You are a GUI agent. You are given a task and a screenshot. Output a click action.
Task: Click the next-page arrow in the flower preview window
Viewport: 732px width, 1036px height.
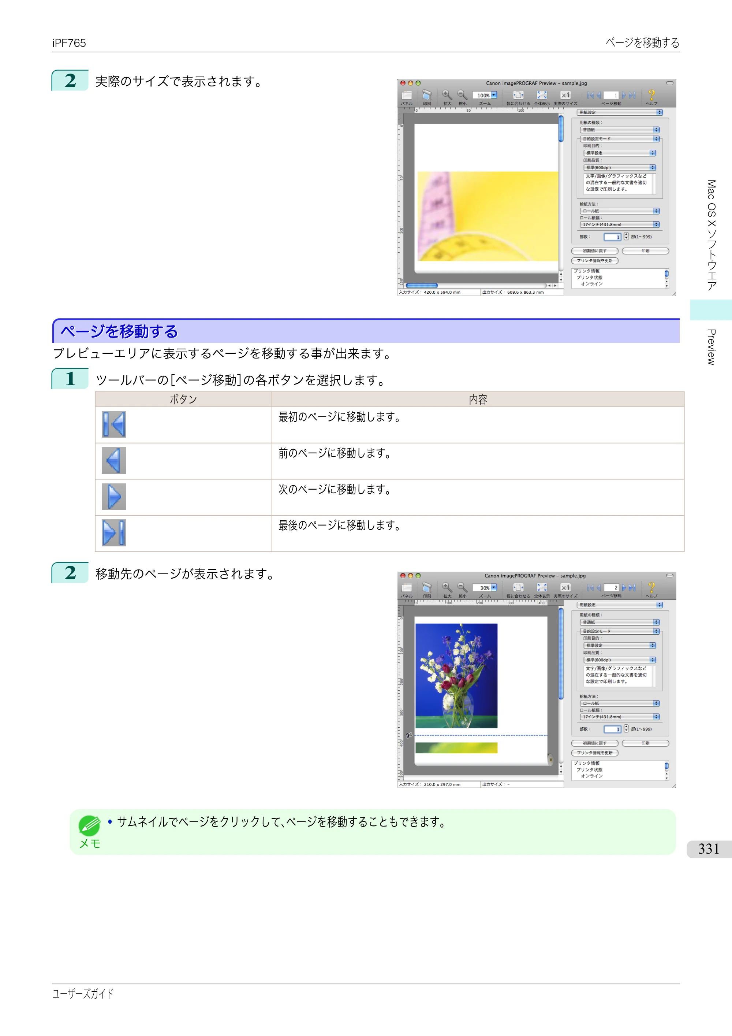coord(624,587)
